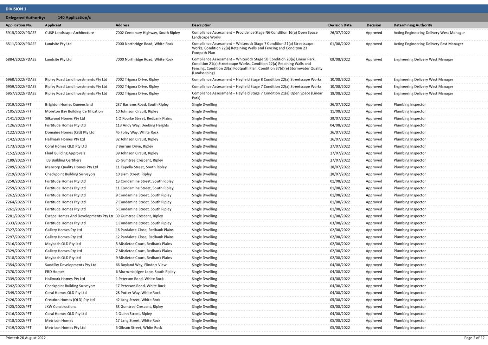Click applicant Creation Homes (QLD) Pty Ltd
Image resolution: width=488 pixels, height=345 pixels.
point(70,300)
